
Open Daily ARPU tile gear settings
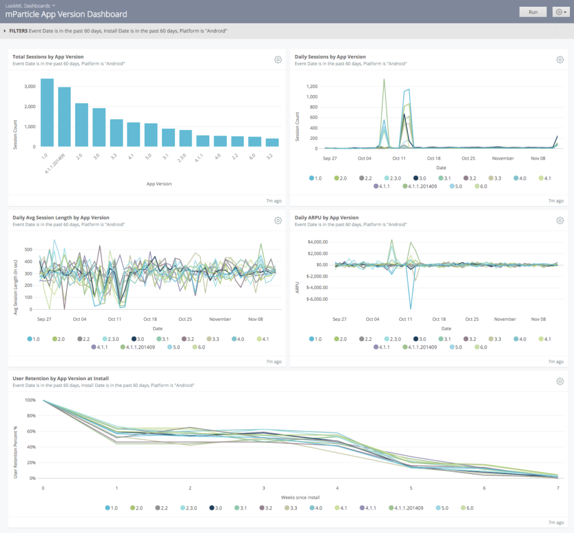pos(560,221)
